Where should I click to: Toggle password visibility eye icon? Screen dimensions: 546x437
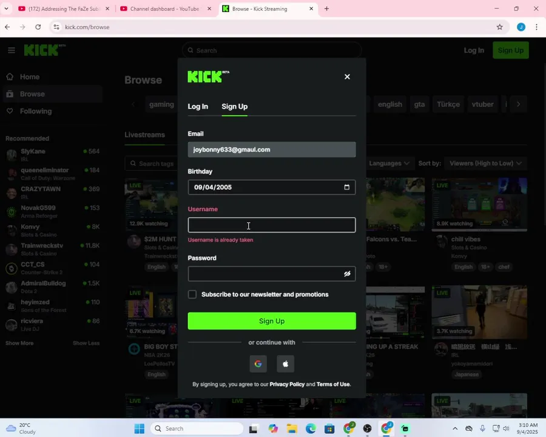(x=347, y=274)
